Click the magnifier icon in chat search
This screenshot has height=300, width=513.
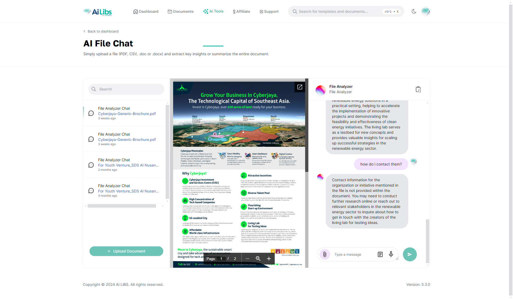tap(94, 89)
